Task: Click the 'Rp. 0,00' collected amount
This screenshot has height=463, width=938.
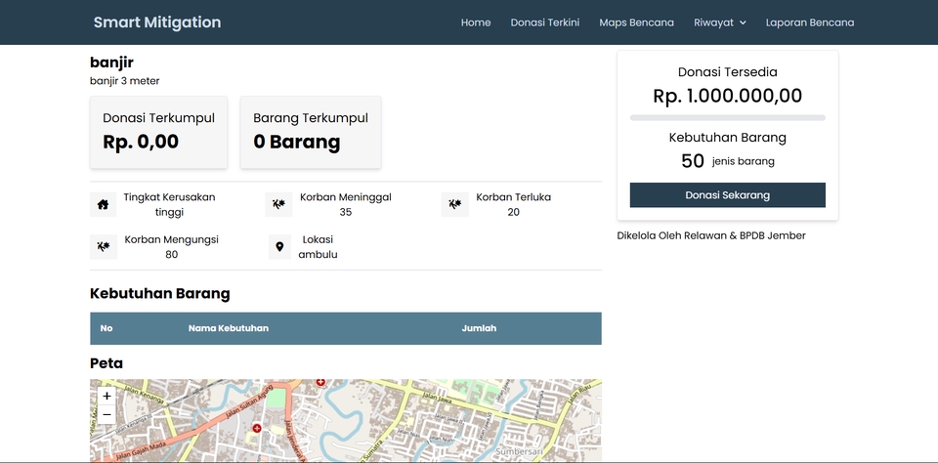Action: click(141, 142)
